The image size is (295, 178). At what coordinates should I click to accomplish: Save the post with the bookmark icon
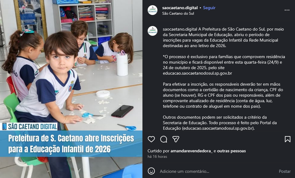(287, 139)
